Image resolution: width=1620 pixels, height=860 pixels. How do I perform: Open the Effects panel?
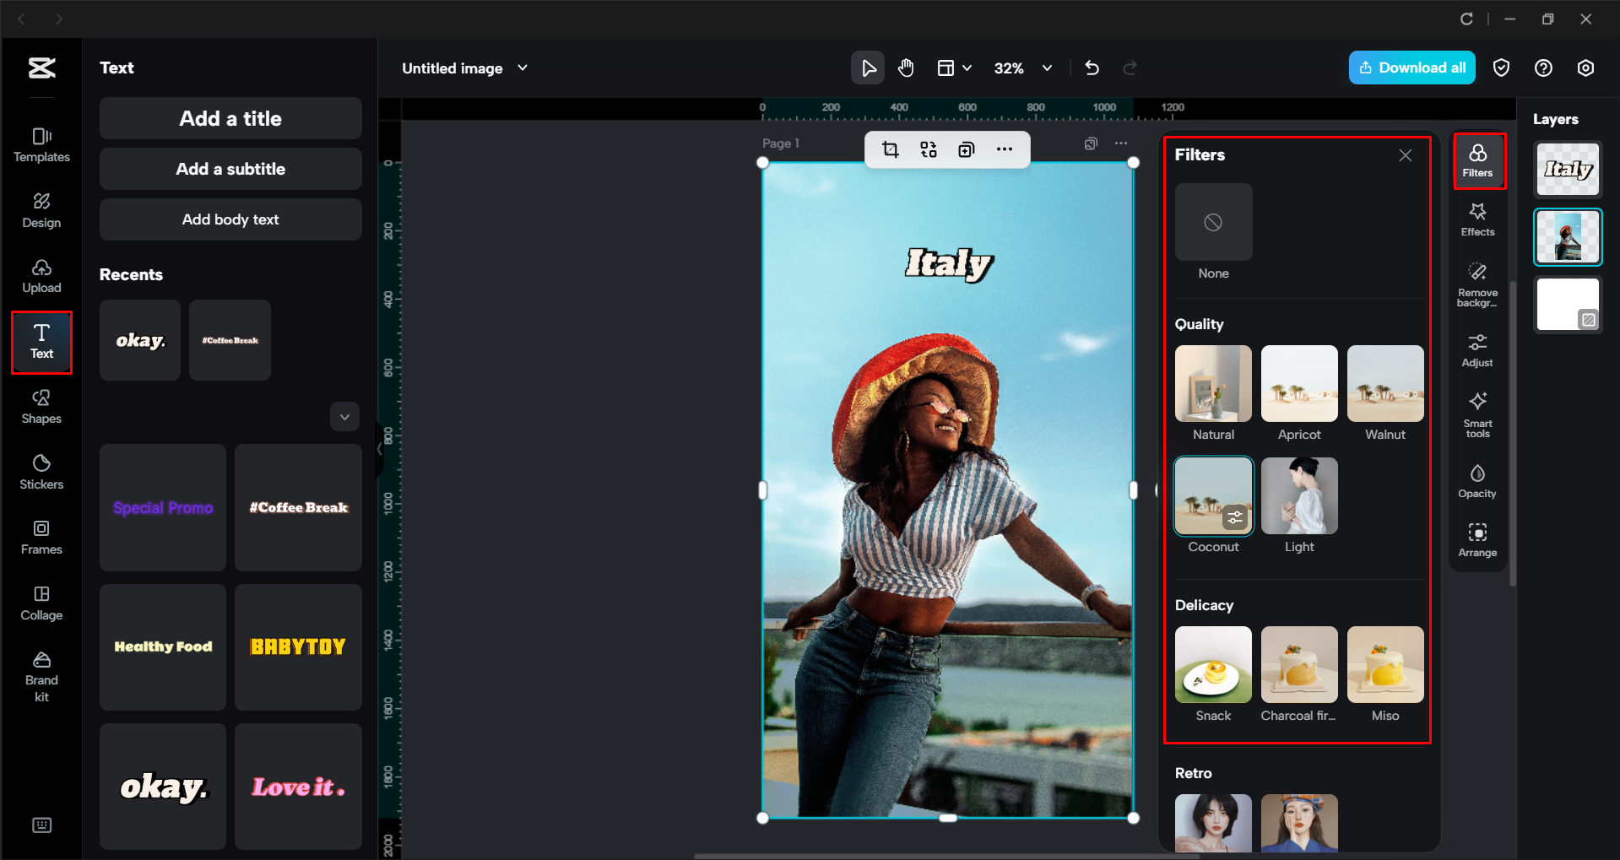(x=1476, y=219)
